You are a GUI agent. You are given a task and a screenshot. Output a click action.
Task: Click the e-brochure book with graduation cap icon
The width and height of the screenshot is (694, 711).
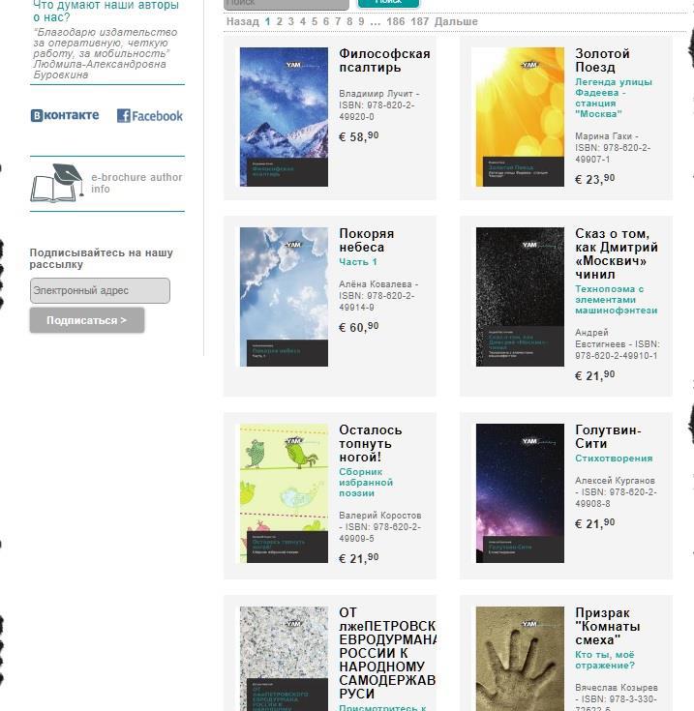[57, 183]
